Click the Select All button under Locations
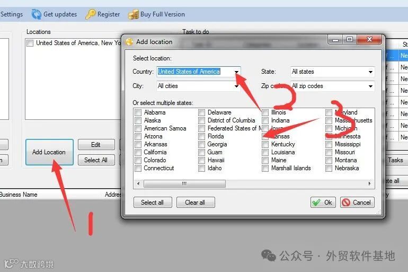The width and height of the screenshot is (408, 272). tap(96, 160)
